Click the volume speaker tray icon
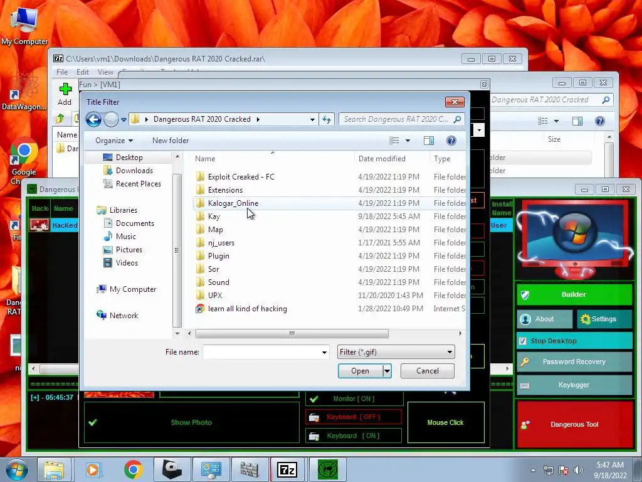 click(x=578, y=470)
